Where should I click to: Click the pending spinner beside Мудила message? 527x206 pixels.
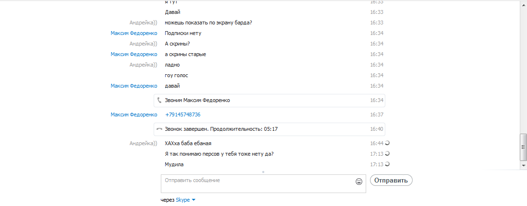[x=387, y=164]
